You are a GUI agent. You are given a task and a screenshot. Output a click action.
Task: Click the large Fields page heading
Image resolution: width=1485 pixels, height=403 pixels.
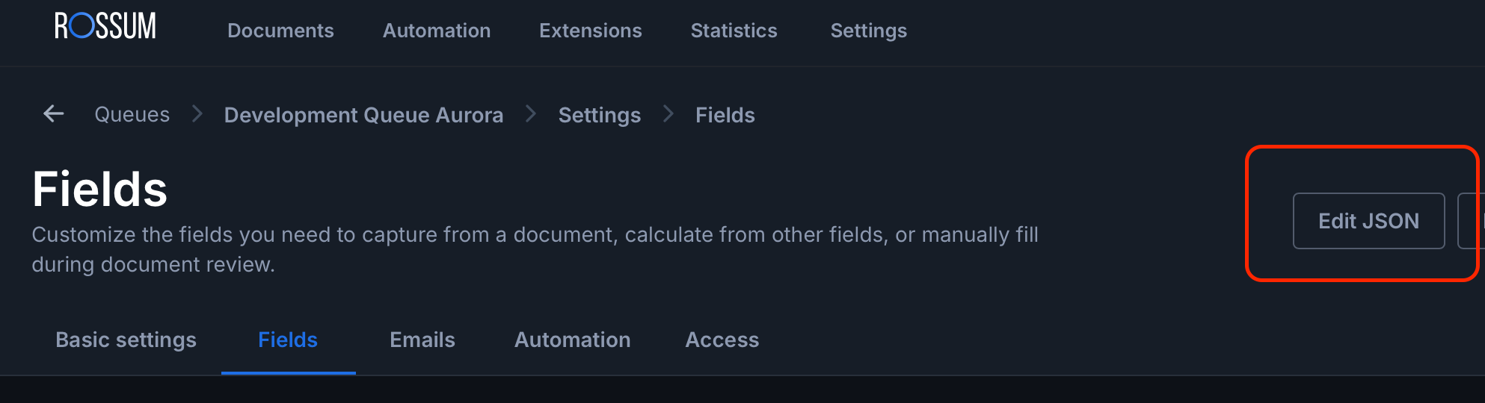[x=99, y=189]
